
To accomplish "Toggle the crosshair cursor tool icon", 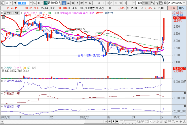I will 151,121.
